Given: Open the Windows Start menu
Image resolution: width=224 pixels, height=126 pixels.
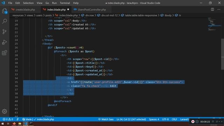Looking at the screenshot, I should click(x=2, y=124).
